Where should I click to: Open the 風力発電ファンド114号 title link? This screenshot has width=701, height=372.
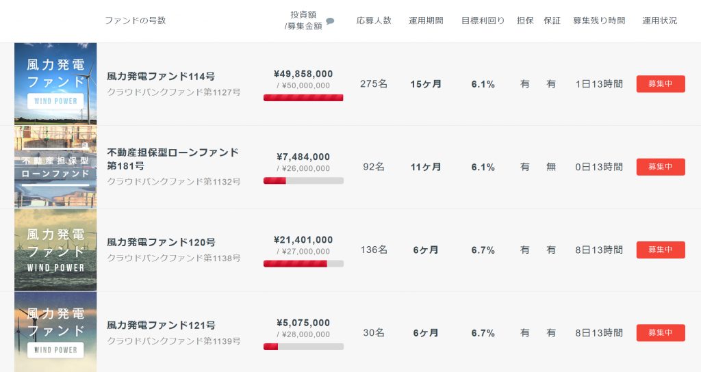[x=161, y=77]
